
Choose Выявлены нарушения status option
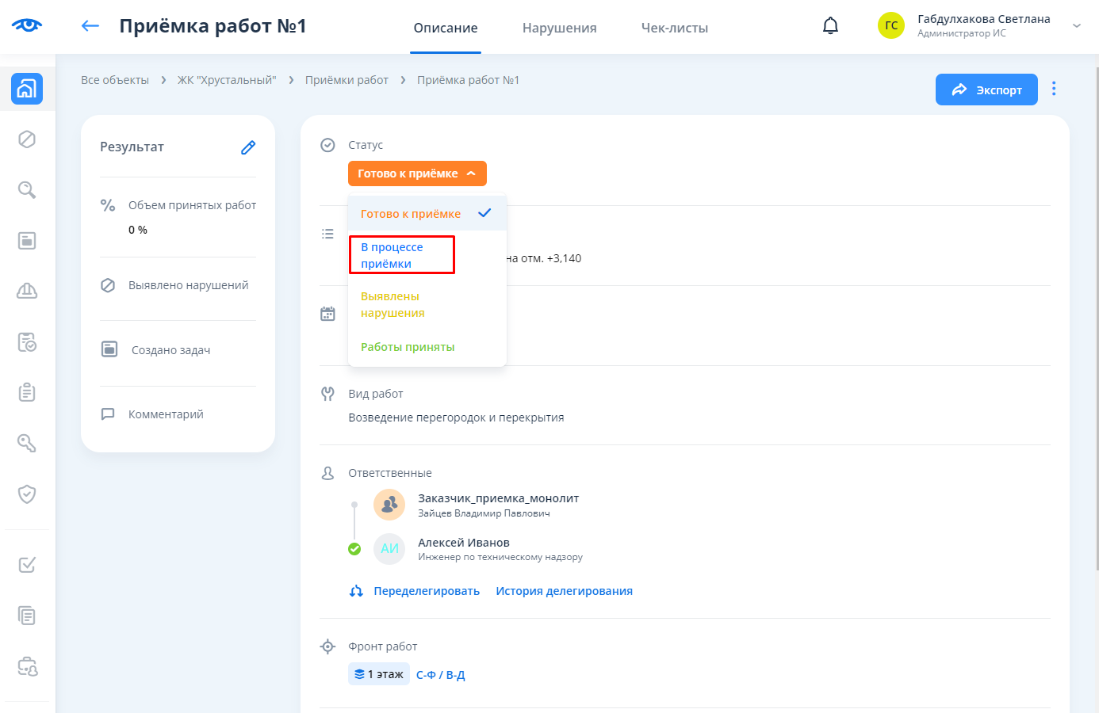pos(392,305)
